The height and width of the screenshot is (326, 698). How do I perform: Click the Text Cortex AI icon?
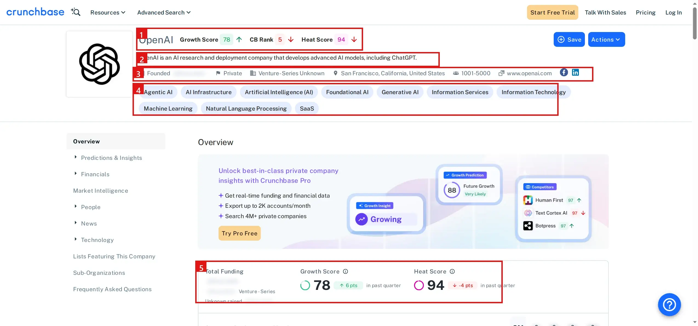click(x=528, y=213)
